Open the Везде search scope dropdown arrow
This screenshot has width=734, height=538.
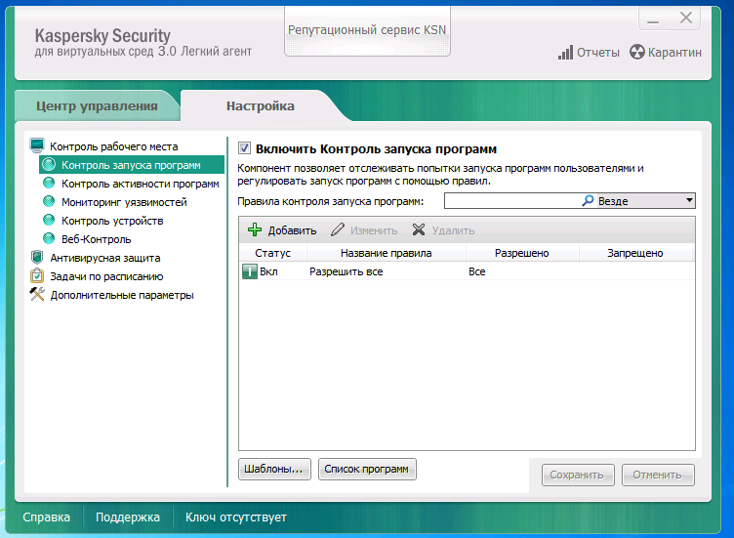click(689, 200)
